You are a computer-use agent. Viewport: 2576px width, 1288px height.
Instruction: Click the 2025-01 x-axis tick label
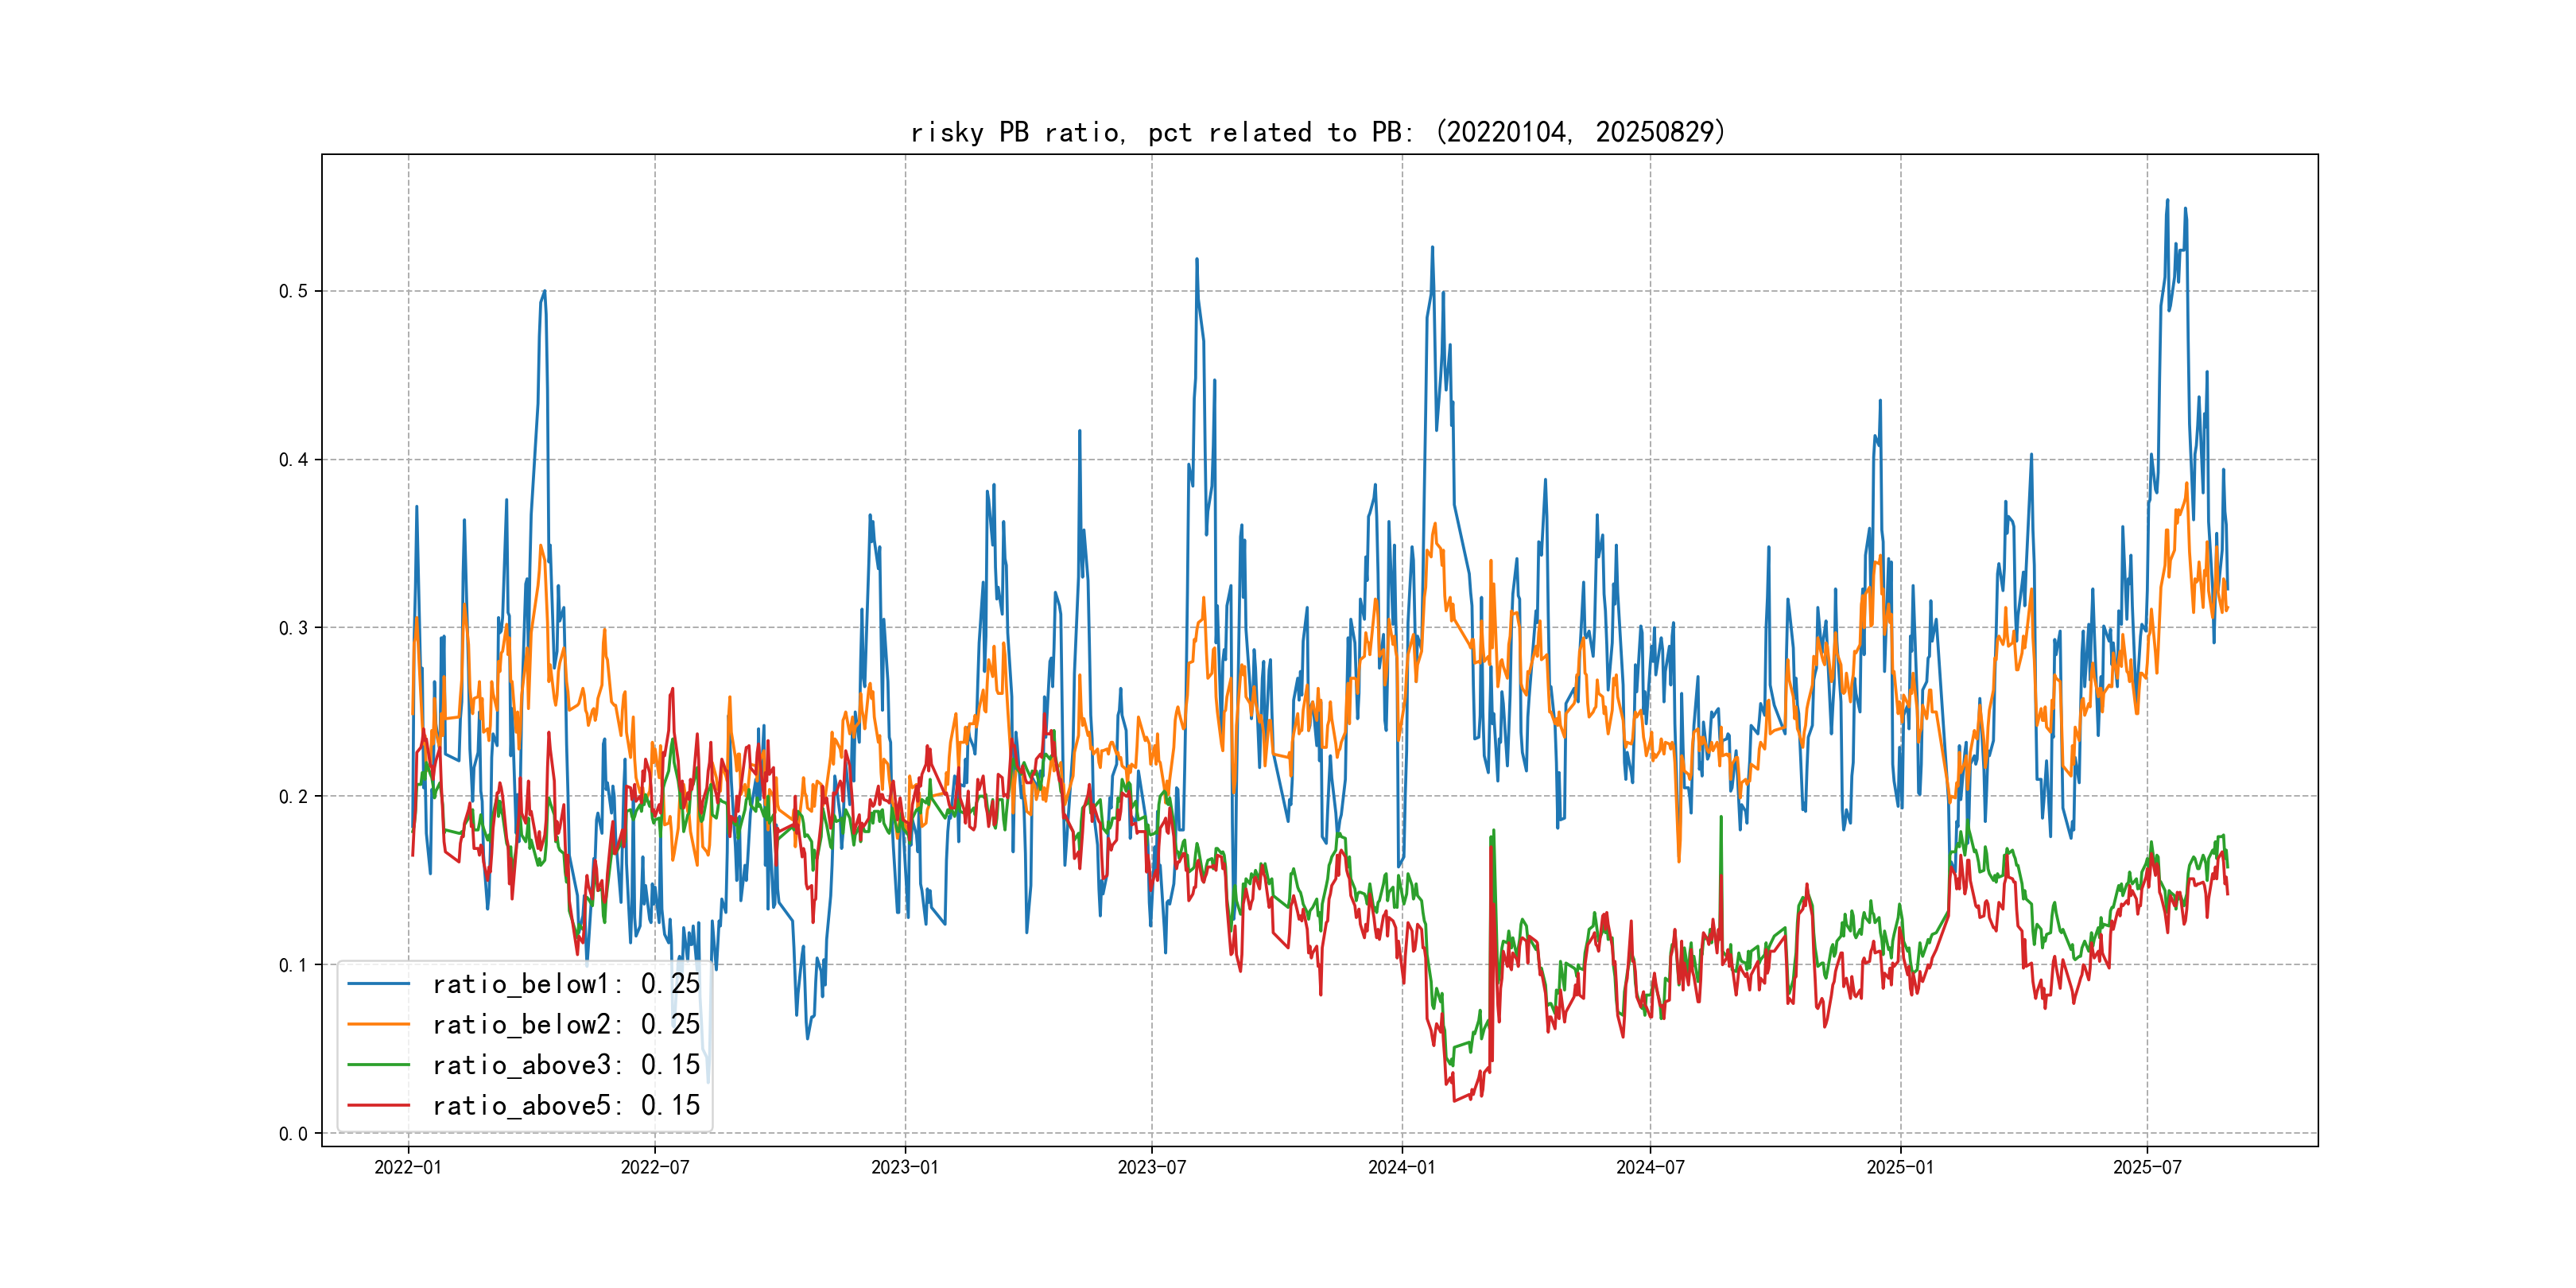1900,1167
